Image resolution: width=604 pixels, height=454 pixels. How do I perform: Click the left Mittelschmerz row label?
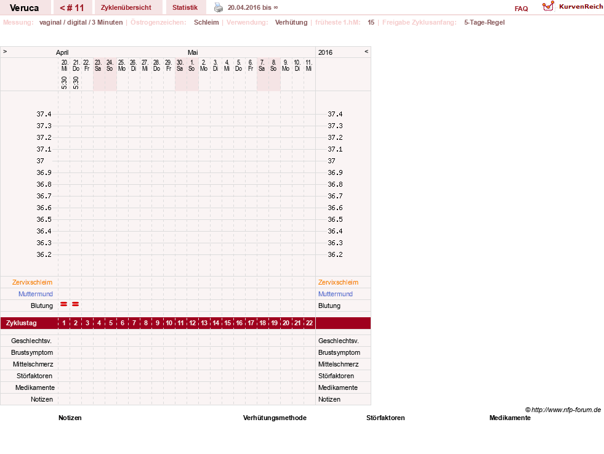(33, 364)
